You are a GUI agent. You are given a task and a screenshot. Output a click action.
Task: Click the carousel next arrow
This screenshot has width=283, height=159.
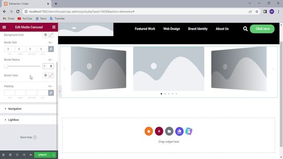click(x=273, y=69)
